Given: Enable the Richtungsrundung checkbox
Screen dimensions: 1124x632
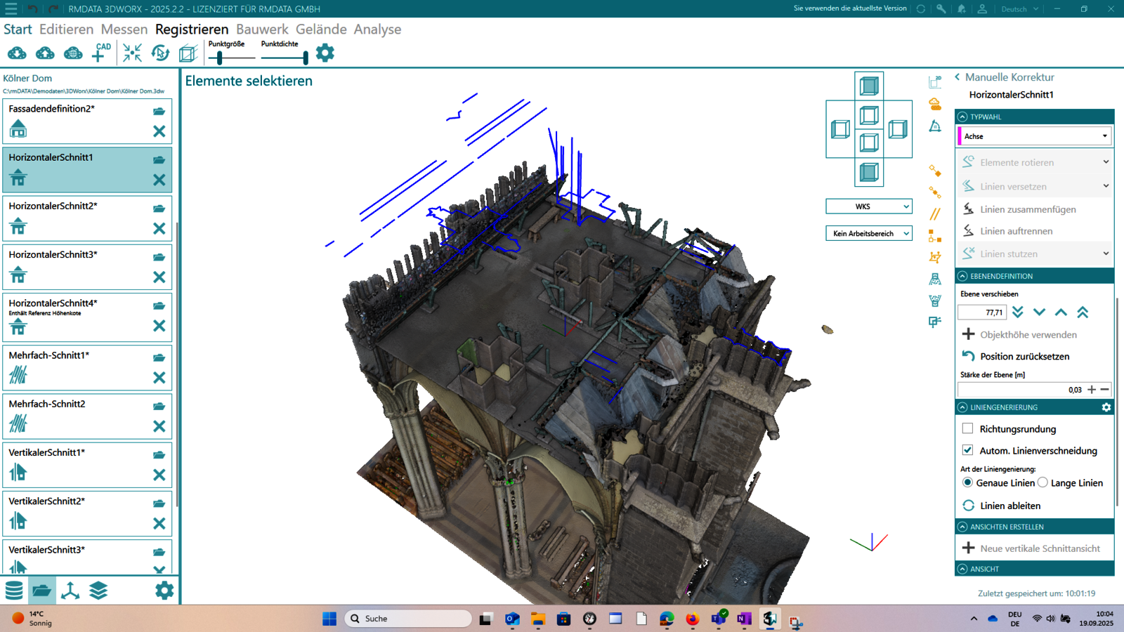Looking at the screenshot, I should pyautogui.click(x=967, y=428).
